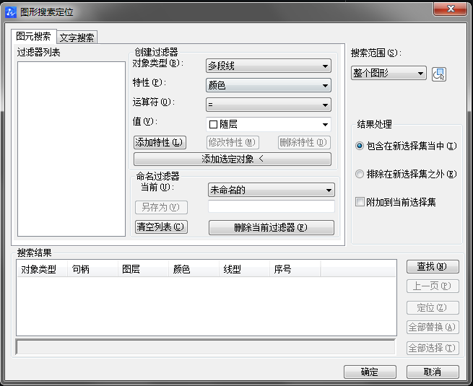
Task: Click 删除当前过滤器 button
Action: [x=271, y=227]
